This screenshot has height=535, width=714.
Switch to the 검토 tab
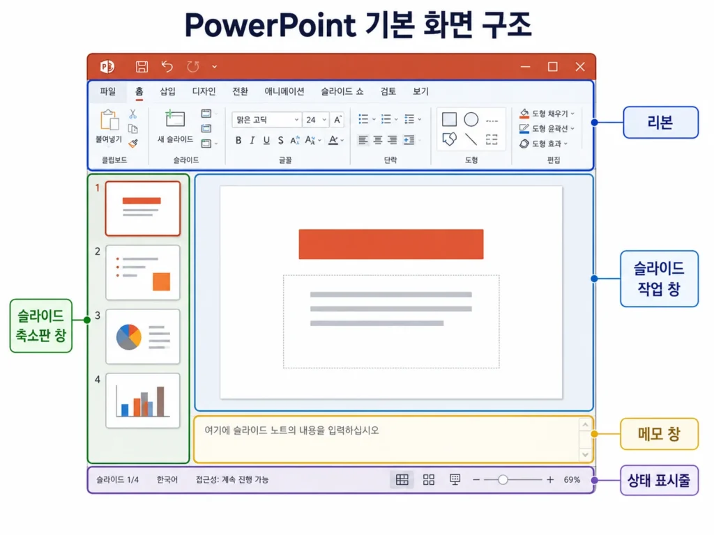coord(388,91)
